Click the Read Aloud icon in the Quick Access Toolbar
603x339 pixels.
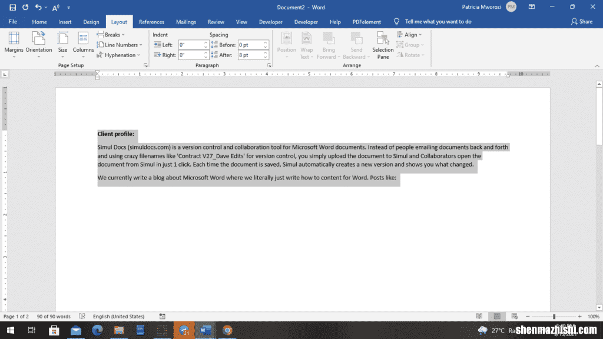(x=56, y=7)
